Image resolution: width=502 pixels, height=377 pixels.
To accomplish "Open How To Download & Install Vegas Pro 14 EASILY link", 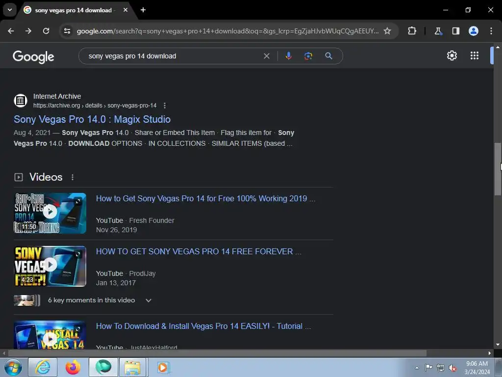I will [x=203, y=326].
